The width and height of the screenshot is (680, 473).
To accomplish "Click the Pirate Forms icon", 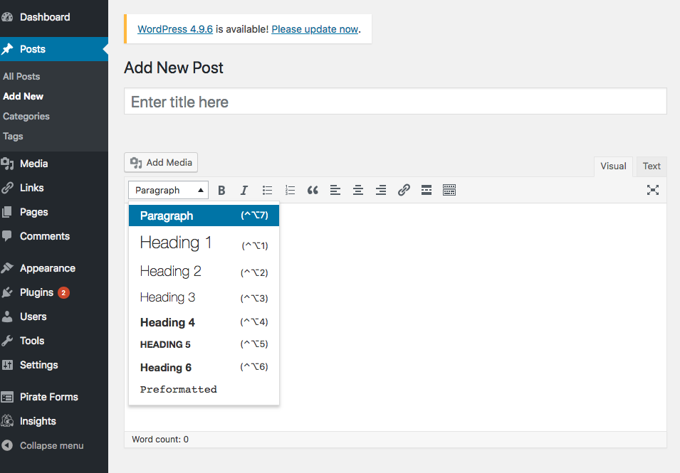I will click(x=7, y=397).
